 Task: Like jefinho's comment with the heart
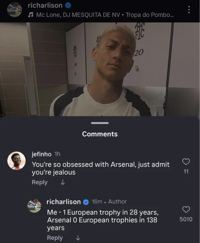coord(186,162)
